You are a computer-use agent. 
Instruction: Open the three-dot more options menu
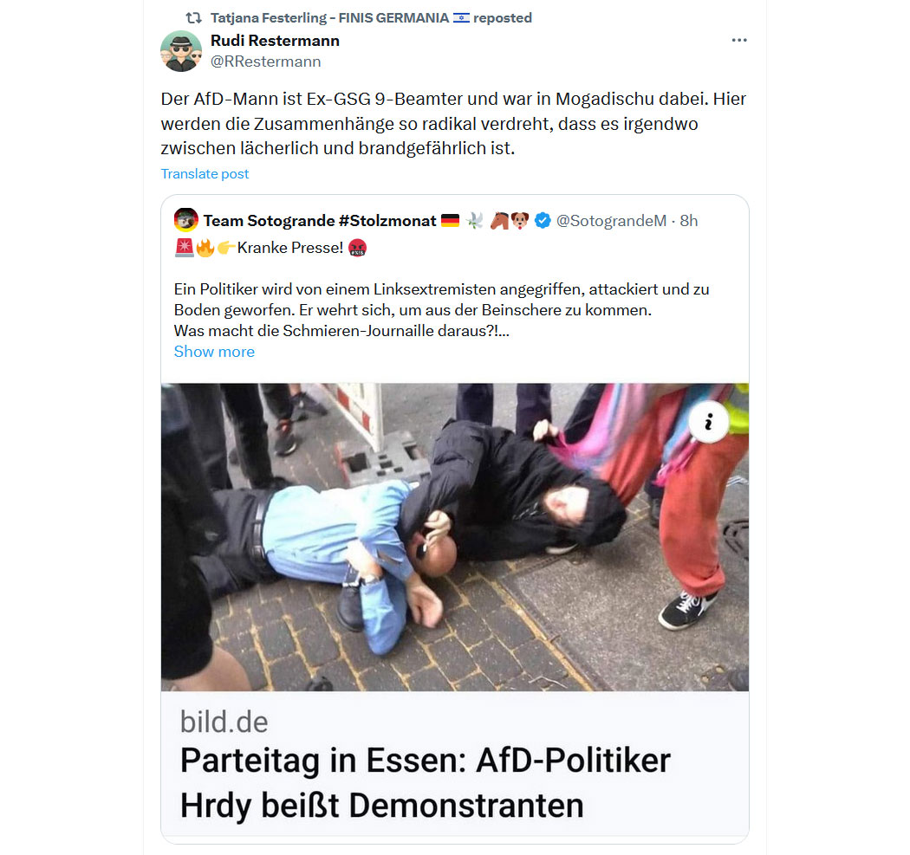click(738, 40)
